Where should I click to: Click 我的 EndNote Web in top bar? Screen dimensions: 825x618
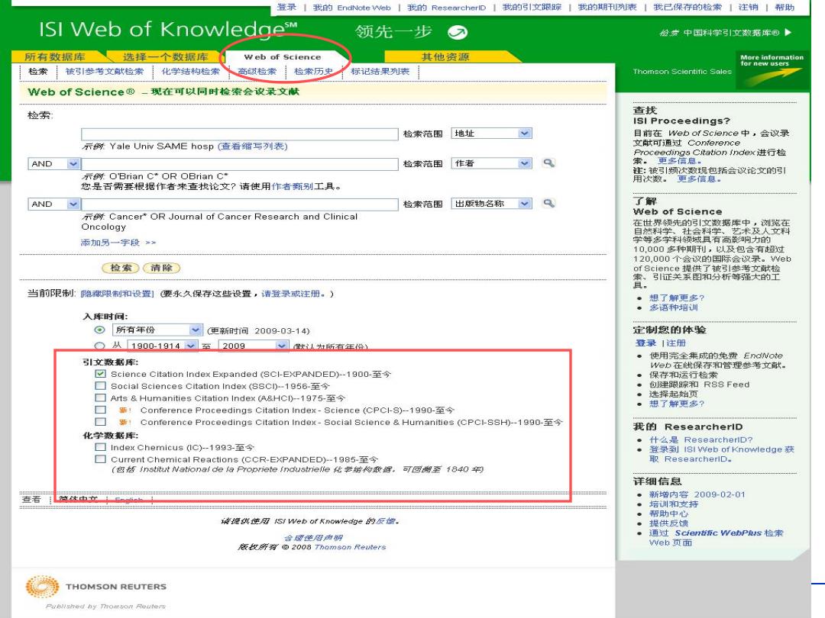point(351,8)
